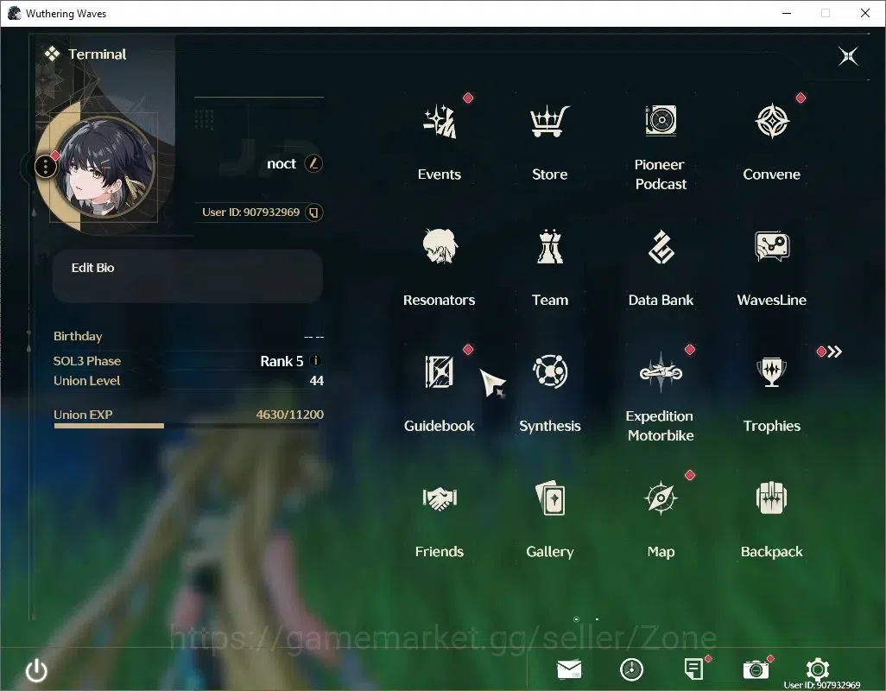Viewport: 886px width, 691px height.
Task: Edit the nickname noct with pencil icon
Action: pyautogui.click(x=313, y=164)
